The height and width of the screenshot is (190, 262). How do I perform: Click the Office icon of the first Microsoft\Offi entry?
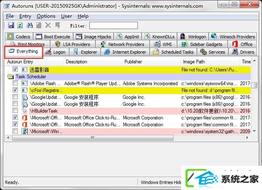[x=25, y=118]
